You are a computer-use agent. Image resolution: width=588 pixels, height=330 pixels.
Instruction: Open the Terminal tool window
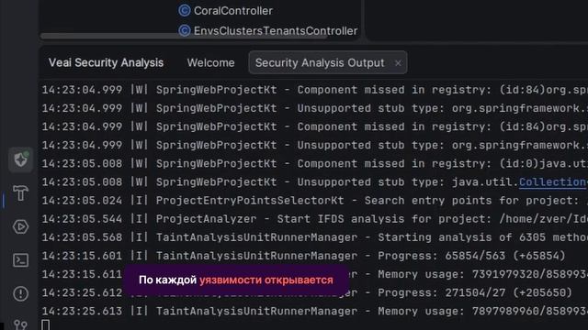[x=20, y=260]
